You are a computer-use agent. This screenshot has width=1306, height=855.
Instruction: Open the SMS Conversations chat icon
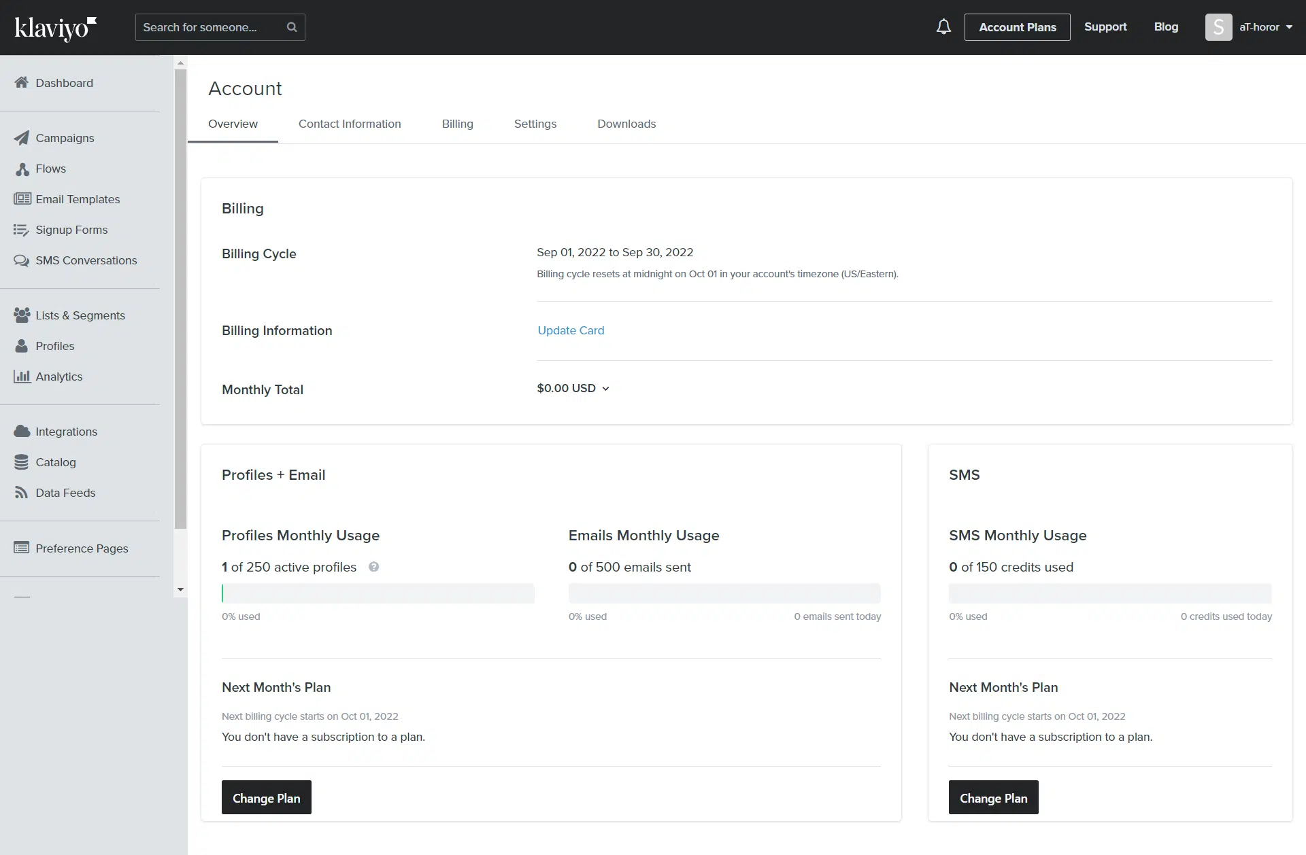22,261
